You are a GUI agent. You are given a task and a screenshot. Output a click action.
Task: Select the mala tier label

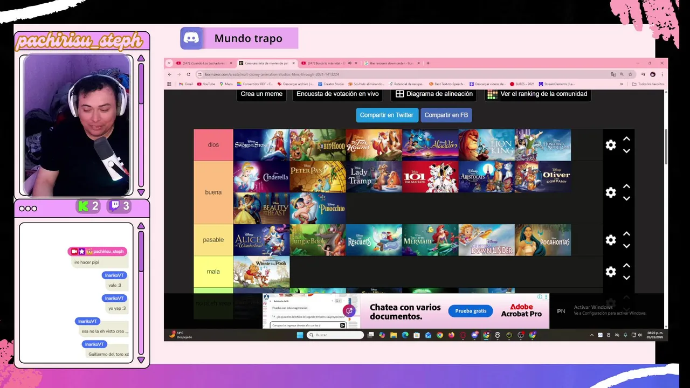(213, 272)
